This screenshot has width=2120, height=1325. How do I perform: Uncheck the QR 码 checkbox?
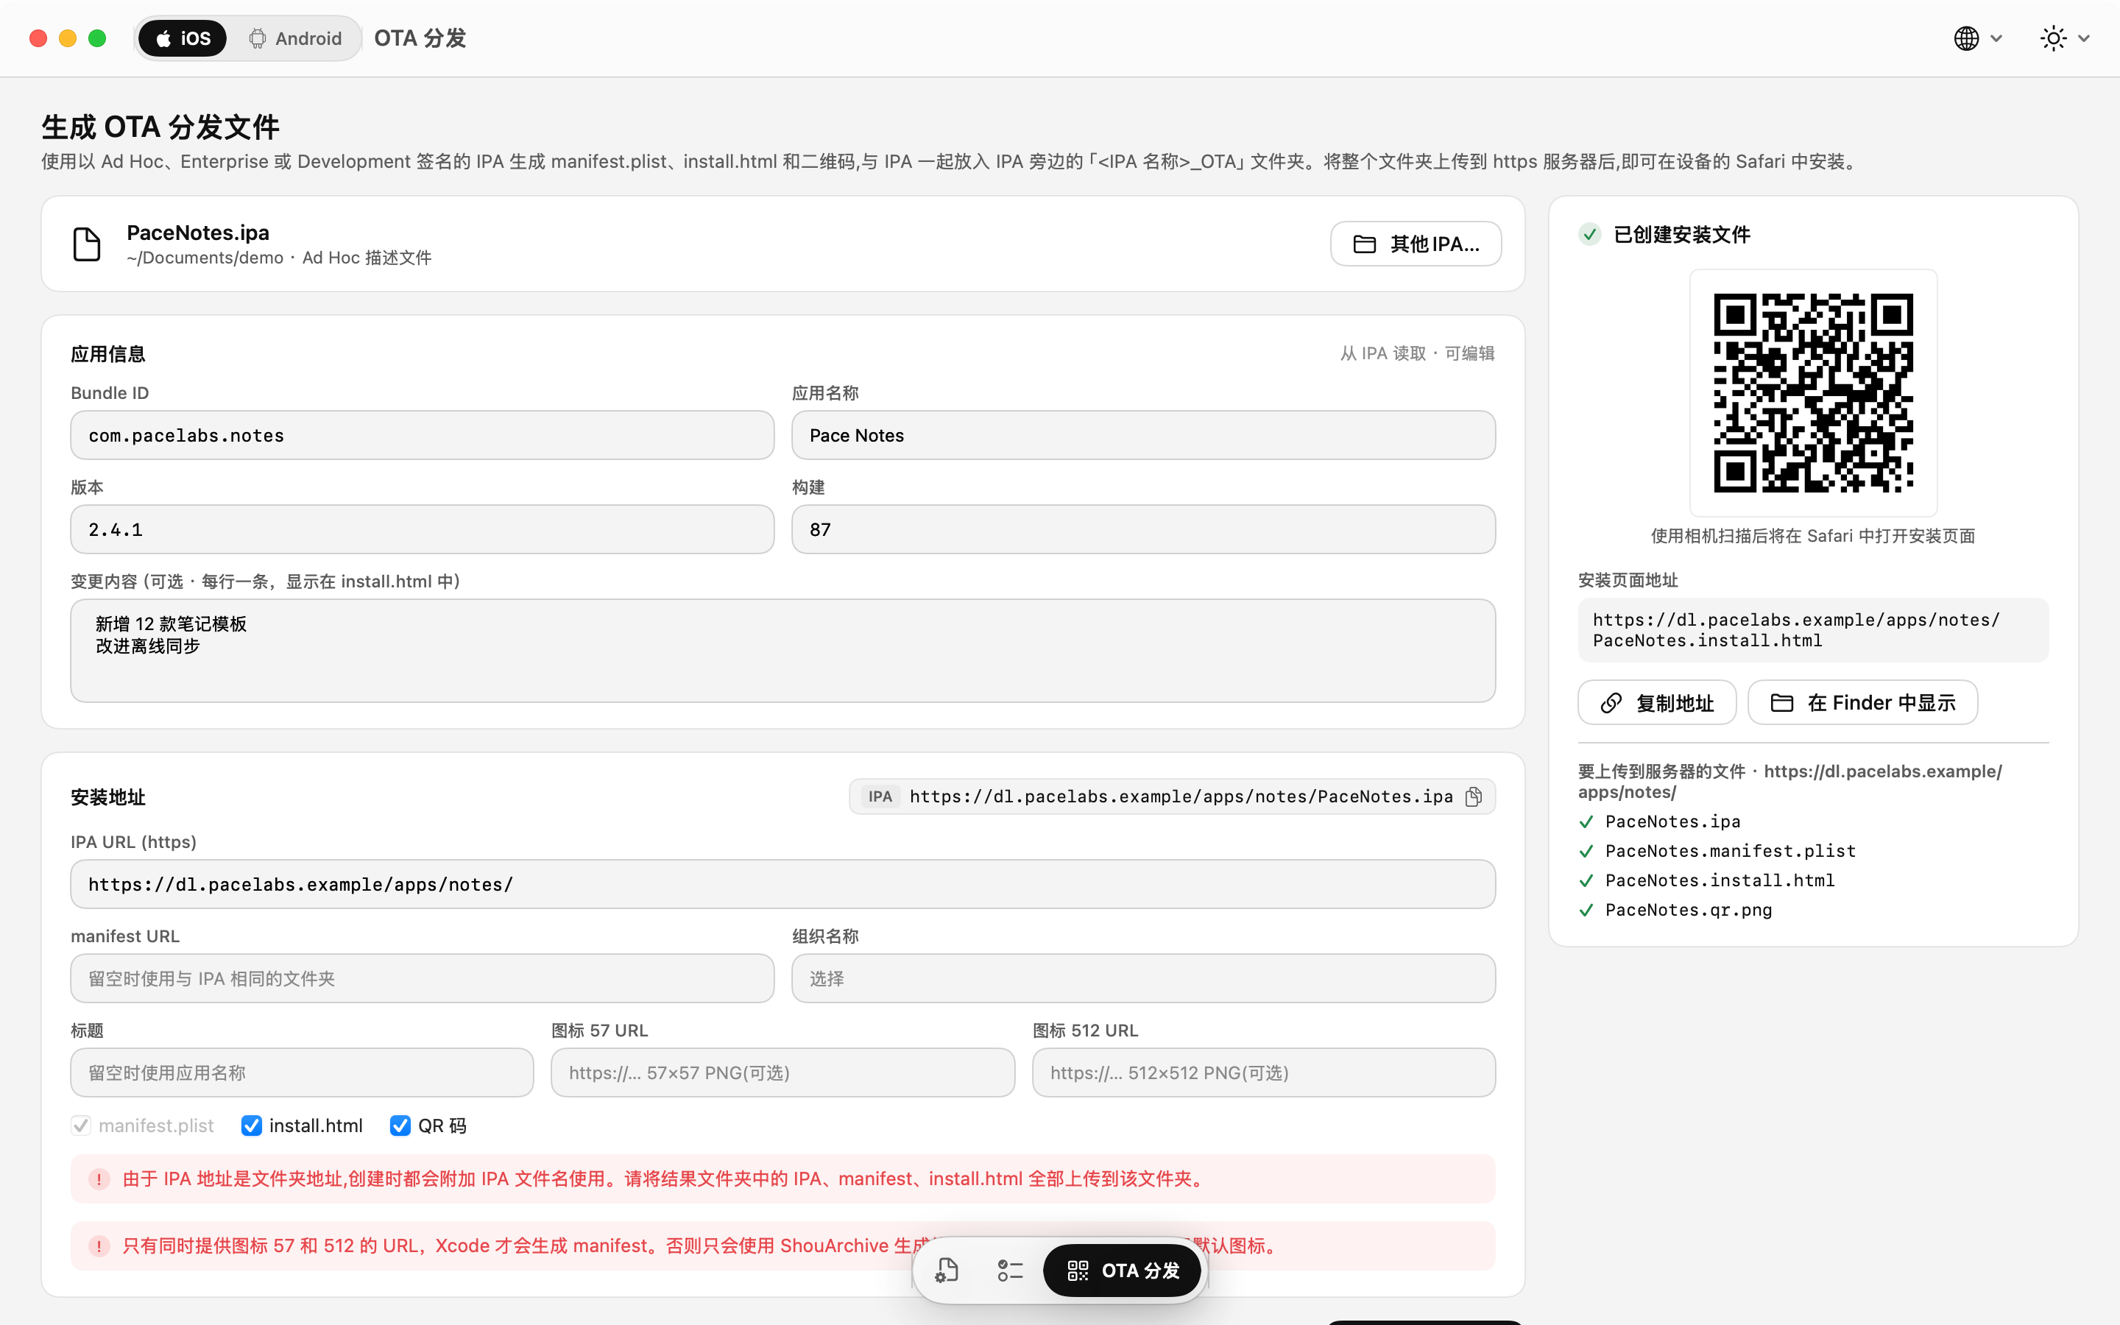[400, 1126]
